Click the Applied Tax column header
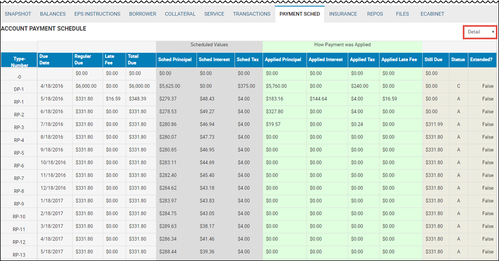This screenshot has width=499, height=261. pyautogui.click(x=362, y=59)
